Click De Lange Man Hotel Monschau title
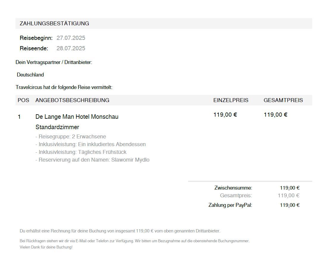This screenshot has height=258, width=322. pos(77,117)
